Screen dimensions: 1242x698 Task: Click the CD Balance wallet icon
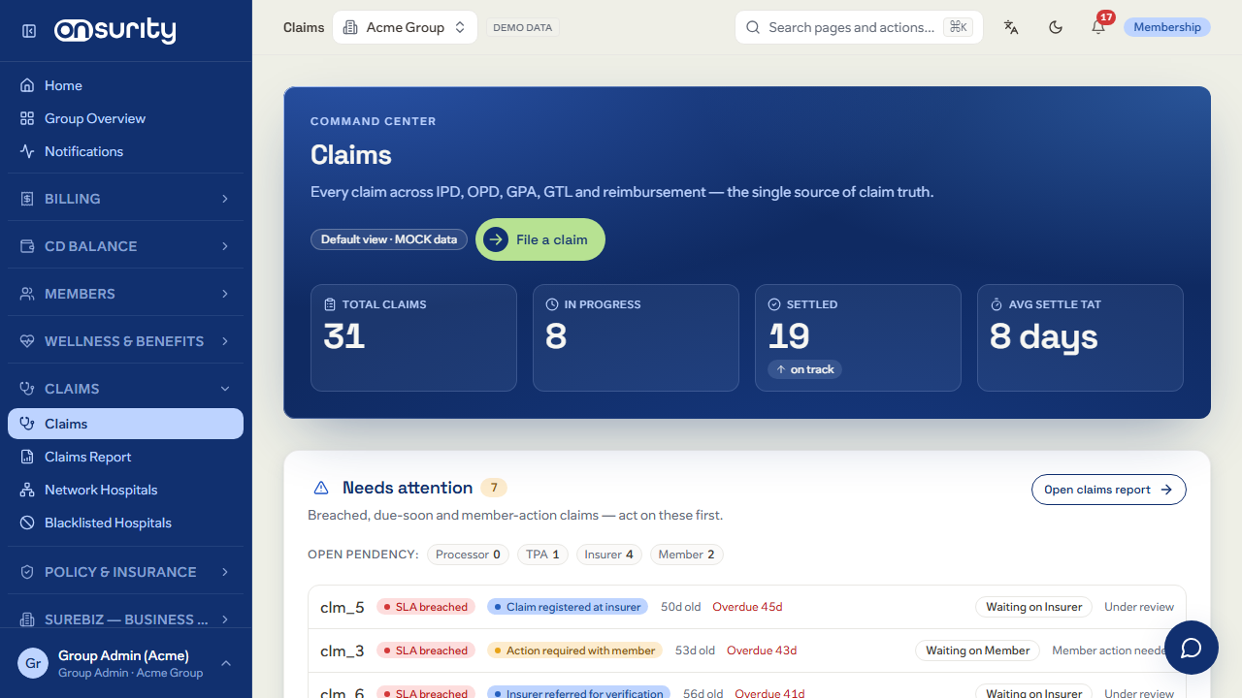click(27, 246)
